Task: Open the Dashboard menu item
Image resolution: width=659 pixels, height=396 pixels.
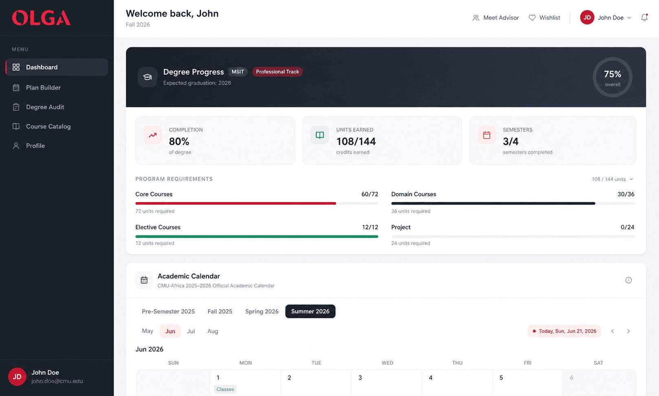Action: [x=57, y=67]
